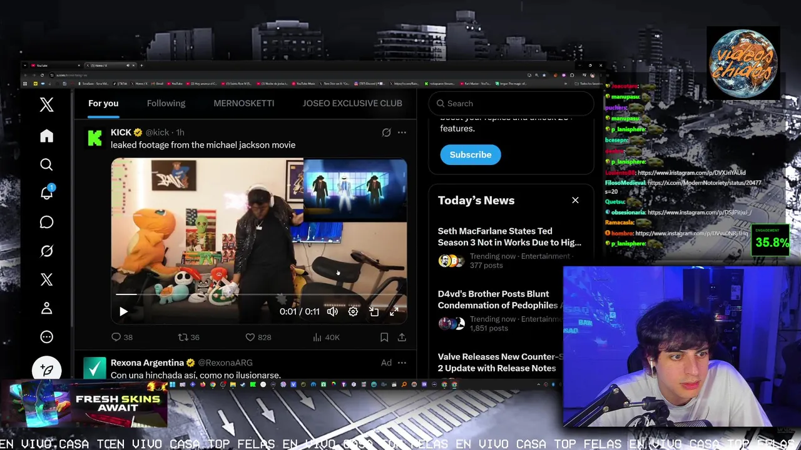Open KICK account avatar
This screenshot has height=450, width=801.
[94, 138]
